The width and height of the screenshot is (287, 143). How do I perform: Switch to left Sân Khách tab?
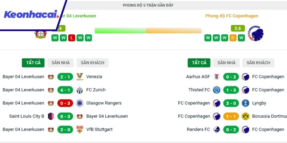pyautogui.click(x=93, y=63)
